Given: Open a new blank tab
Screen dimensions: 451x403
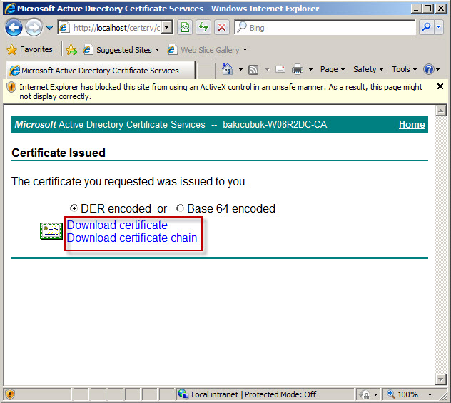Looking at the screenshot, I should pyautogui.click(x=206, y=71).
